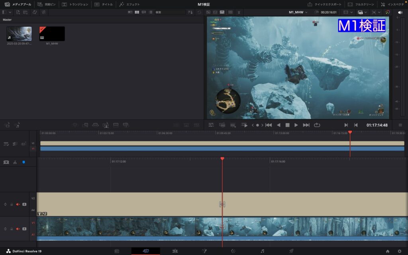Click the upper overview timeline playhead
This screenshot has width=408, height=255.
tap(350, 132)
